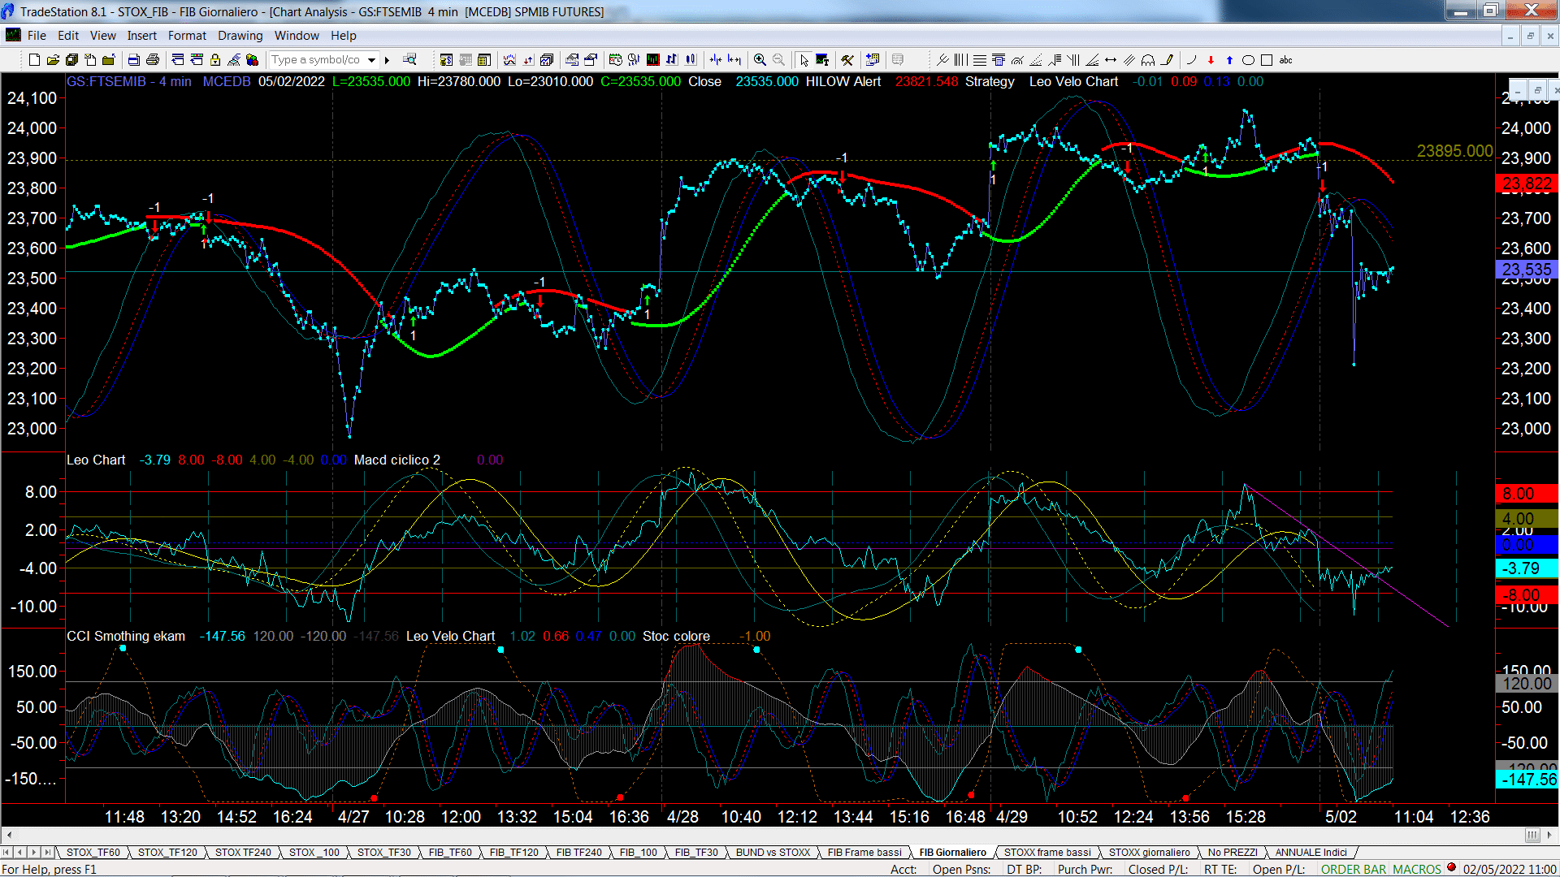Open the Drawing menu

[x=240, y=36]
